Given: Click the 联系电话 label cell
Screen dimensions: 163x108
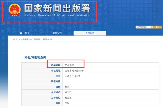Looking at the screenshot, I should click(x=42, y=82).
